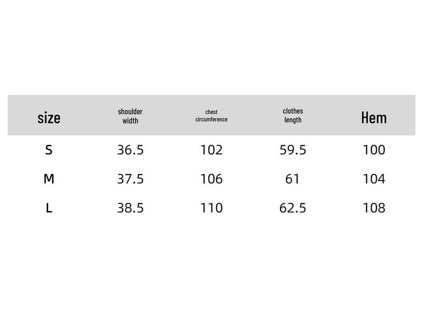
Task: Click the "size" column header
Action: pos(49,118)
